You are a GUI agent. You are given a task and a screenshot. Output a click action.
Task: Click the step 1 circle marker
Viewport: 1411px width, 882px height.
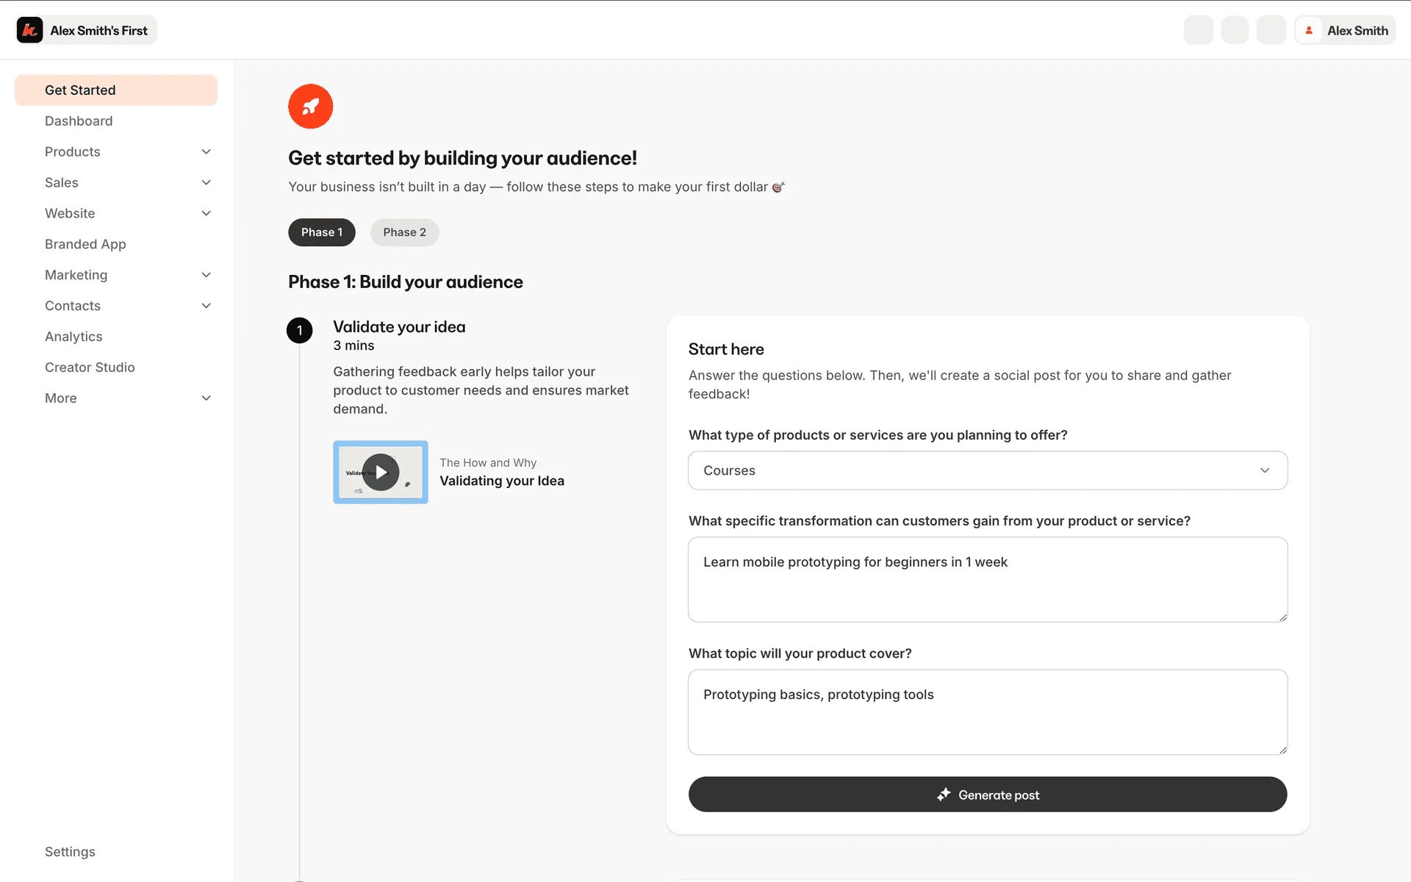coord(299,331)
